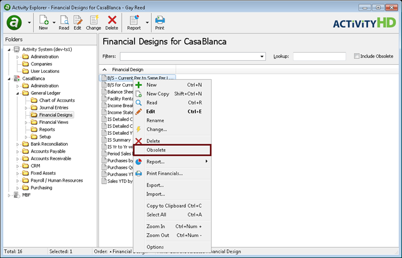Open the dropdown arrow beside the ActivityHD logo

click(29, 23)
